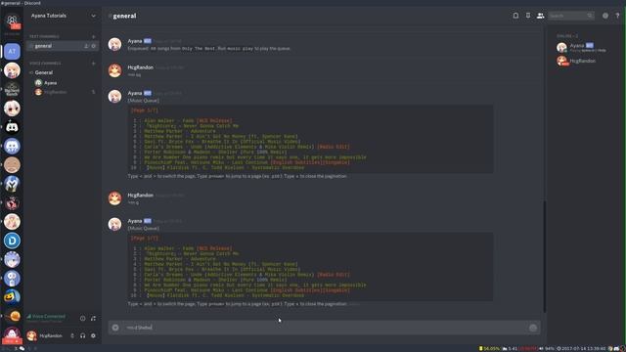Toggle microphone mute
Viewport: 626px width, 352px height.
click(72, 335)
